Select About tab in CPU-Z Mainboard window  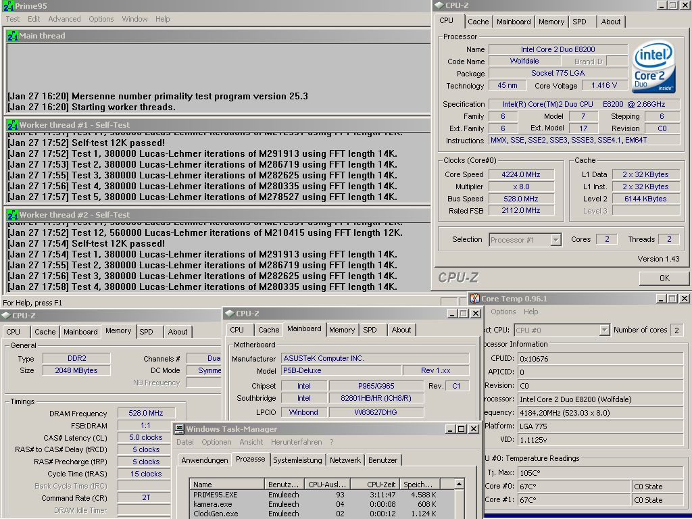(x=401, y=330)
